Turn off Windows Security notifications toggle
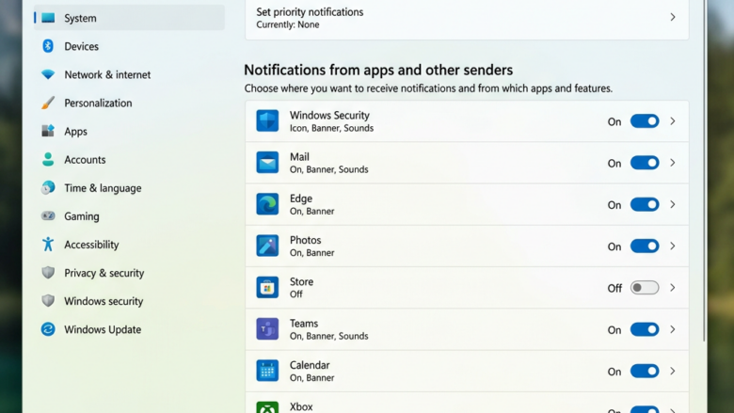This screenshot has height=413, width=734. point(645,121)
